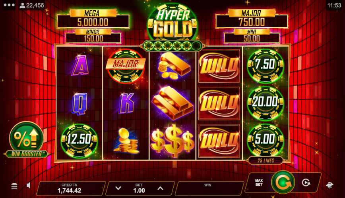
Task: Activate the Win Booster feature
Action: (x=26, y=140)
